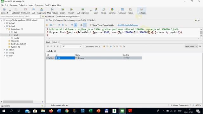Expand the dvd collection node
203x114 pixels.
click(x=9, y=32)
